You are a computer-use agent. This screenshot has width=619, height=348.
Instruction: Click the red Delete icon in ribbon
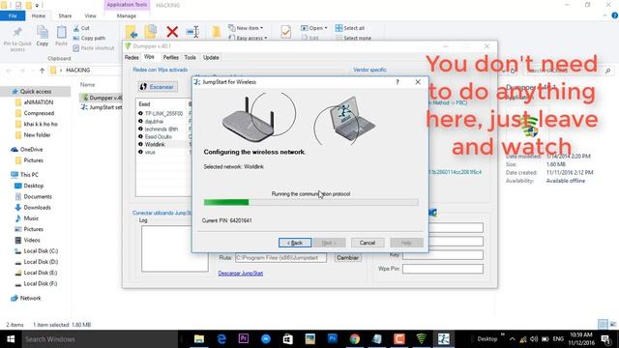click(172, 32)
